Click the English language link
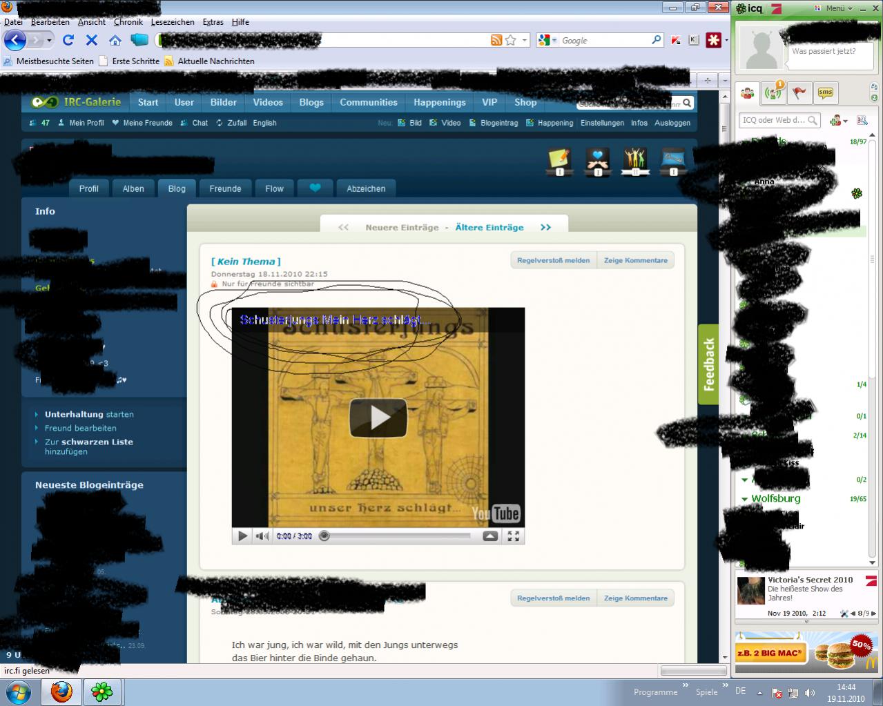Screen dimensions: 883x706 (x=264, y=123)
